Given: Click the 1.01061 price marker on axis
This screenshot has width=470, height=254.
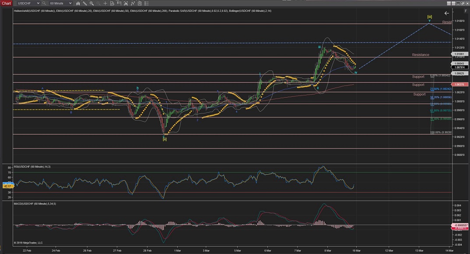Looking at the screenshot, I should pos(459,54).
